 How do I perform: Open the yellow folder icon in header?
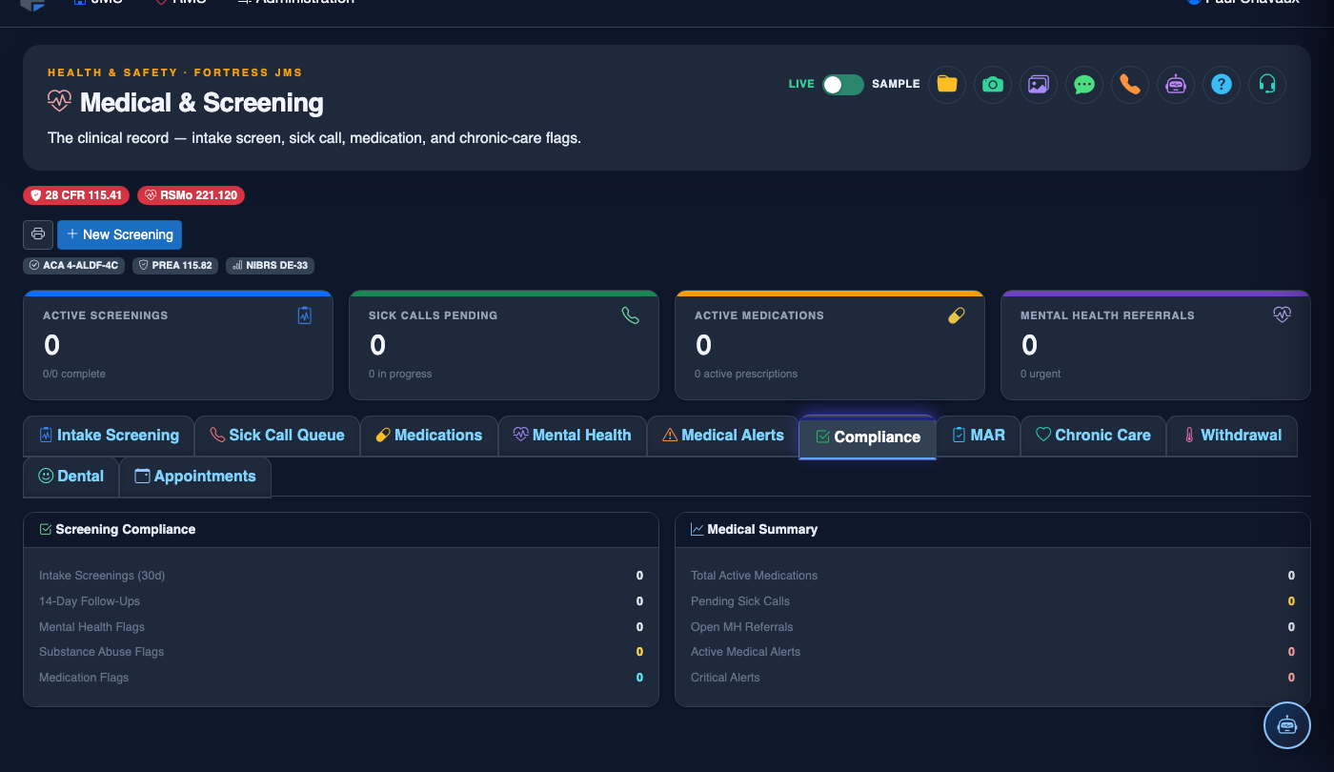click(946, 84)
